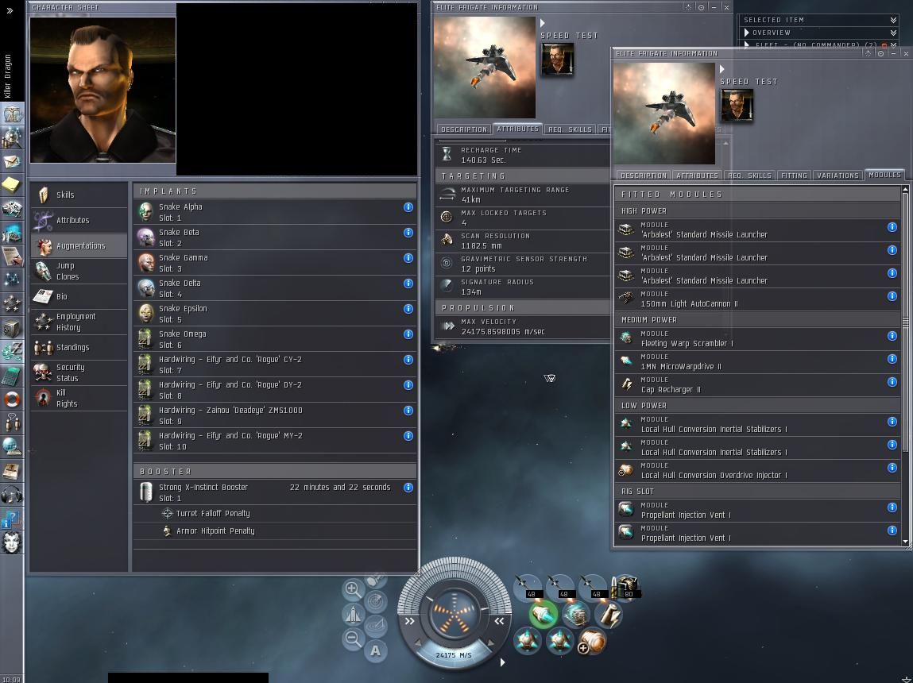Open Kill Rights in character sheet
Image resolution: width=913 pixels, height=683 pixels.
tap(79, 398)
